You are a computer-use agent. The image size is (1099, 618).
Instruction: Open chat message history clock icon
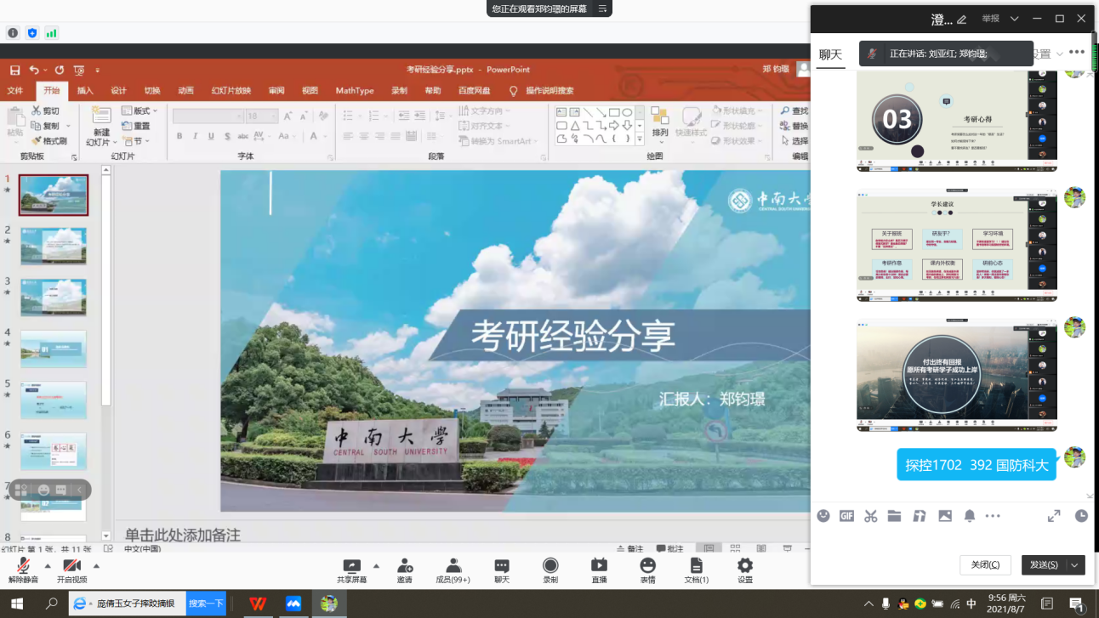click(1081, 516)
